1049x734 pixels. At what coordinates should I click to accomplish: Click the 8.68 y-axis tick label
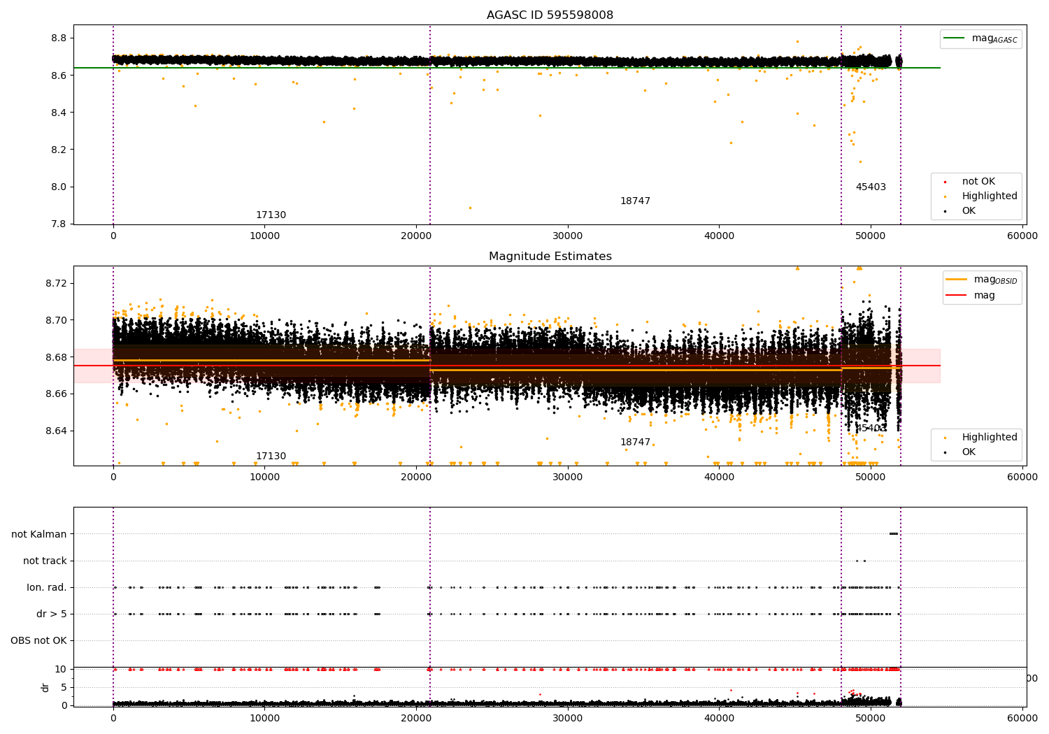(x=56, y=357)
